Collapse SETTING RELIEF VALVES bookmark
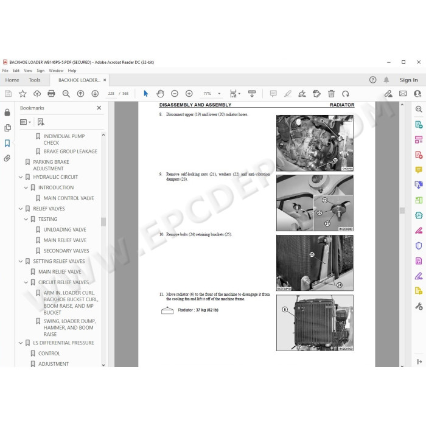Screen dimensions: 426x426 [x=21, y=261]
